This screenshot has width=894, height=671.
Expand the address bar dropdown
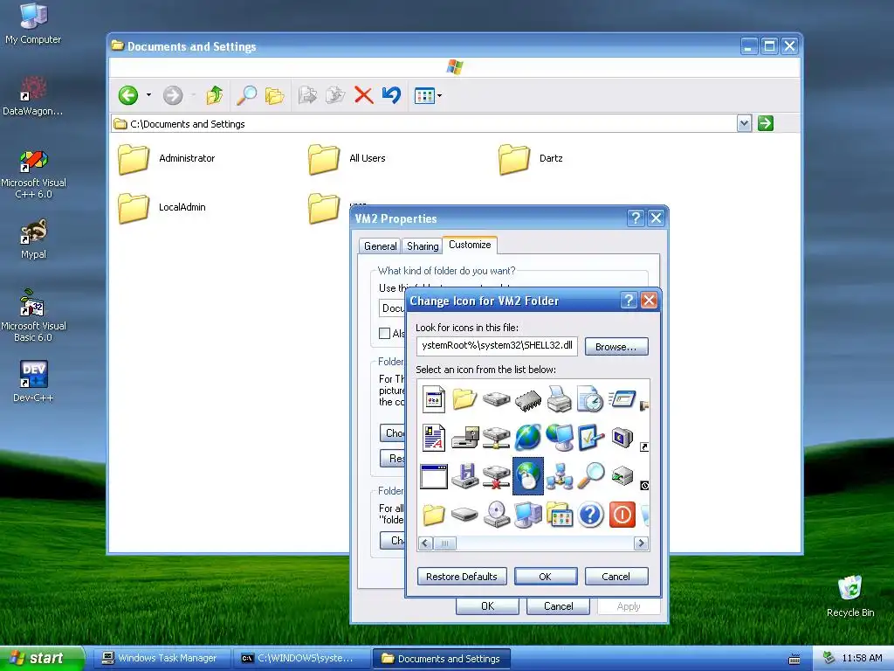point(744,123)
